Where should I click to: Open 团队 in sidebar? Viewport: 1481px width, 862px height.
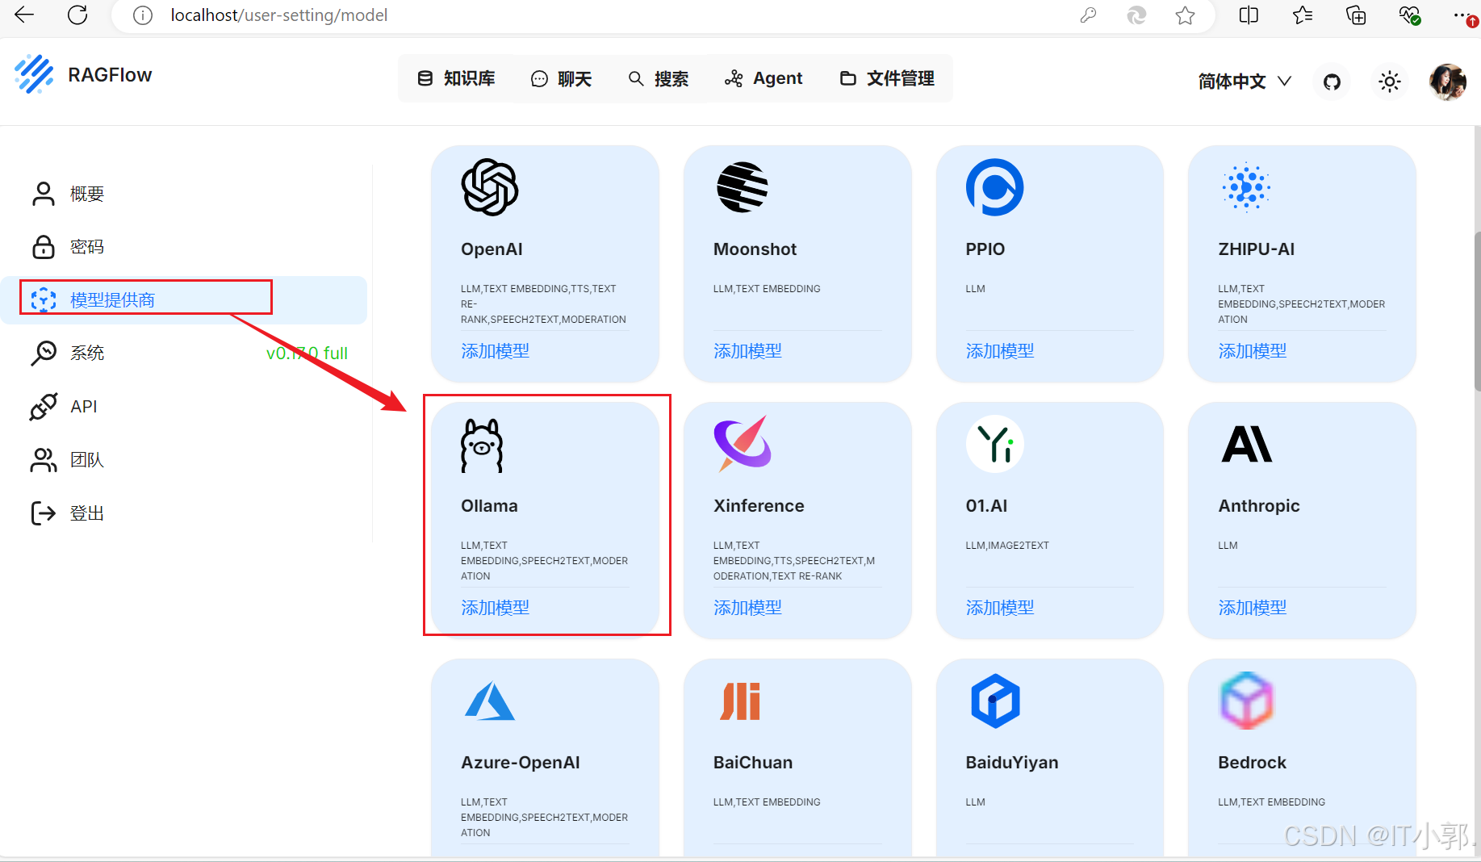pos(184,460)
